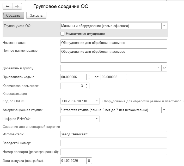Decrease Присваивать коды с value with down arrow
This screenshot has height=166, width=184.
[89, 78]
